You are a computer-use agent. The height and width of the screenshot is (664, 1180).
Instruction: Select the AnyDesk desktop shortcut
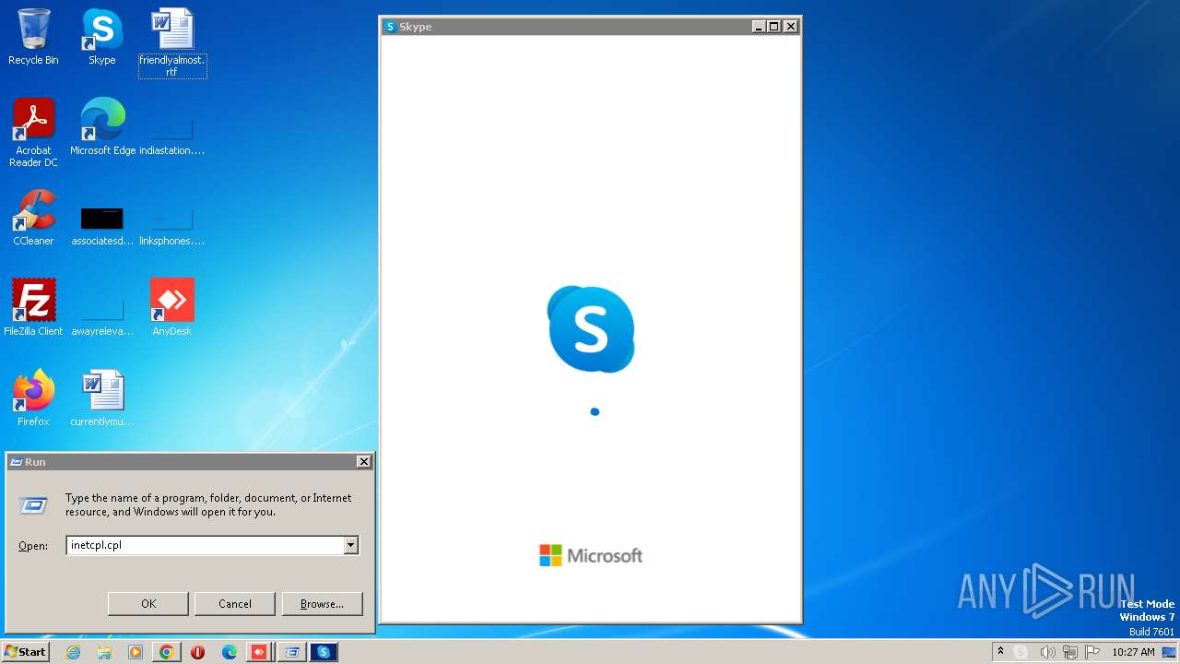(172, 308)
